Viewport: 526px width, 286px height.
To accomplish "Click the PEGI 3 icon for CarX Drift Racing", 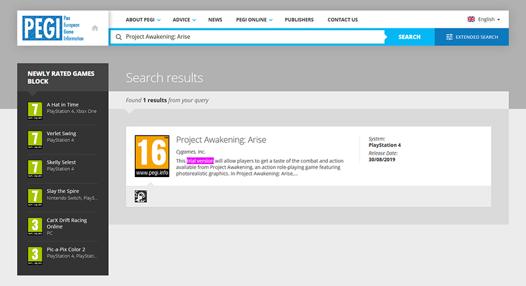I will pyautogui.click(x=35, y=225).
